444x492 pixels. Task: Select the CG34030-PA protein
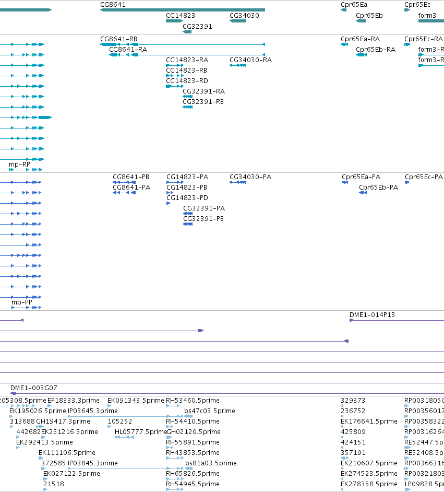(x=237, y=182)
